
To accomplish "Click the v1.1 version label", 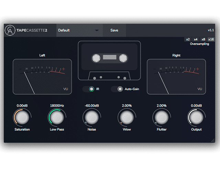I will (x=211, y=30).
